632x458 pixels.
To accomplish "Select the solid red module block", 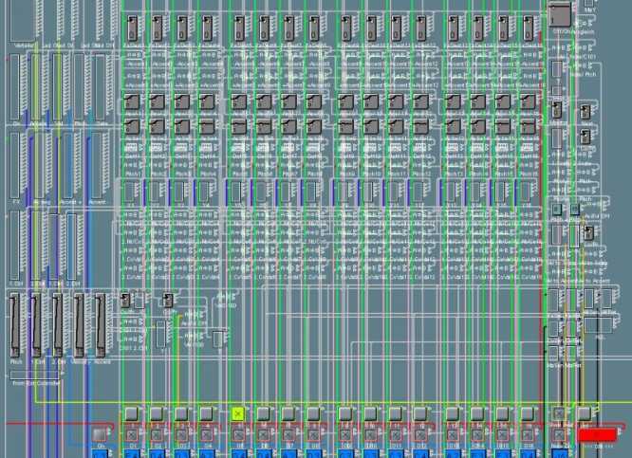I will tap(597, 435).
